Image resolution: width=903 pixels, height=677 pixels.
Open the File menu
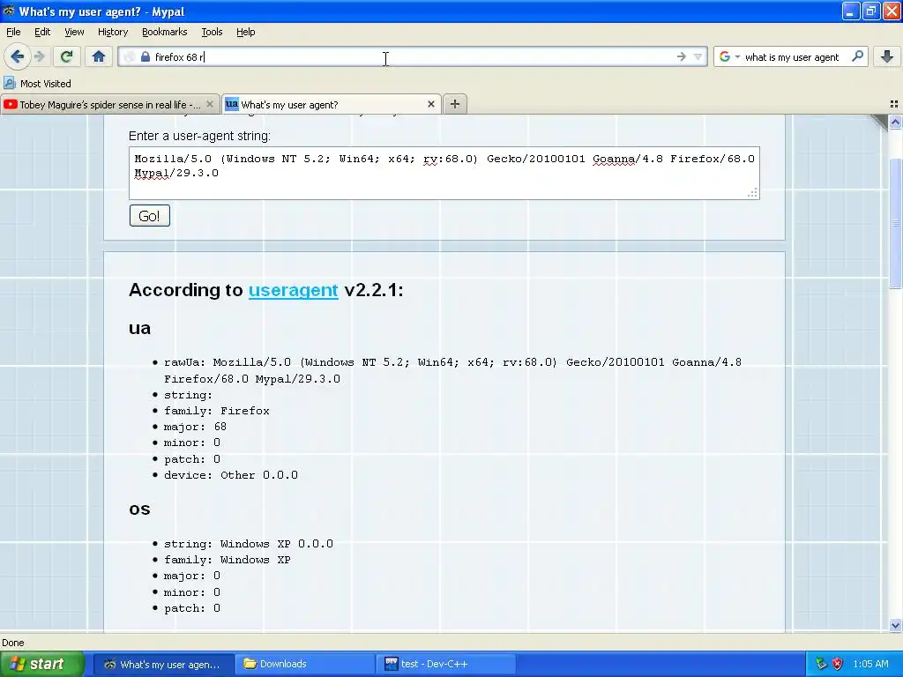coord(13,32)
